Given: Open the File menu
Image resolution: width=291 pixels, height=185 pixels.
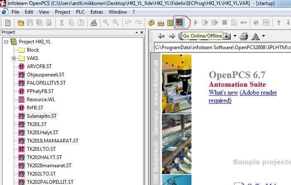Looking at the screenshot, I should [15, 12].
